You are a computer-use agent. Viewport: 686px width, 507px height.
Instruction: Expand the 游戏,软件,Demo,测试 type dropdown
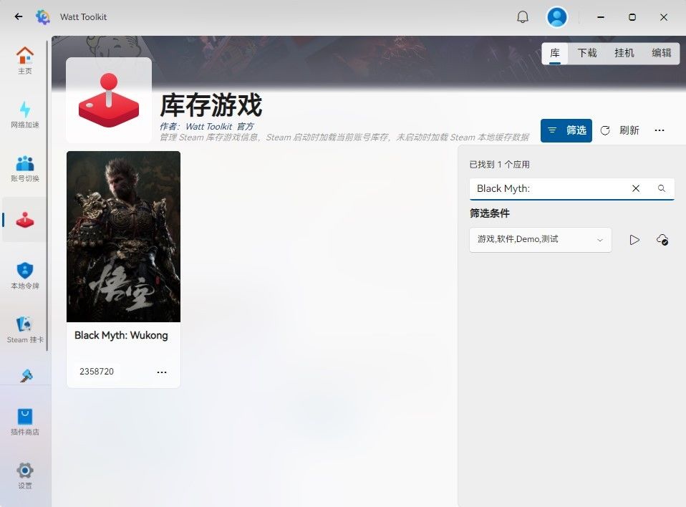[x=541, y=240]
